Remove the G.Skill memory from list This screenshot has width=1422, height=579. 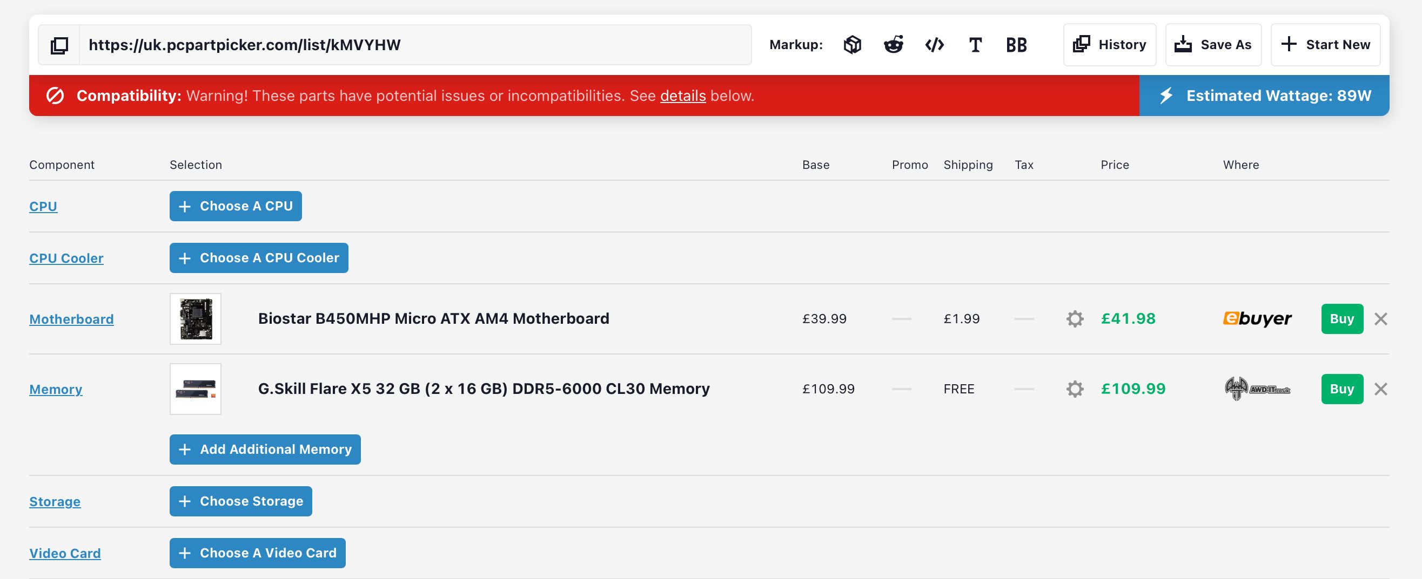pyautogui.click(x=1380, y=389)
